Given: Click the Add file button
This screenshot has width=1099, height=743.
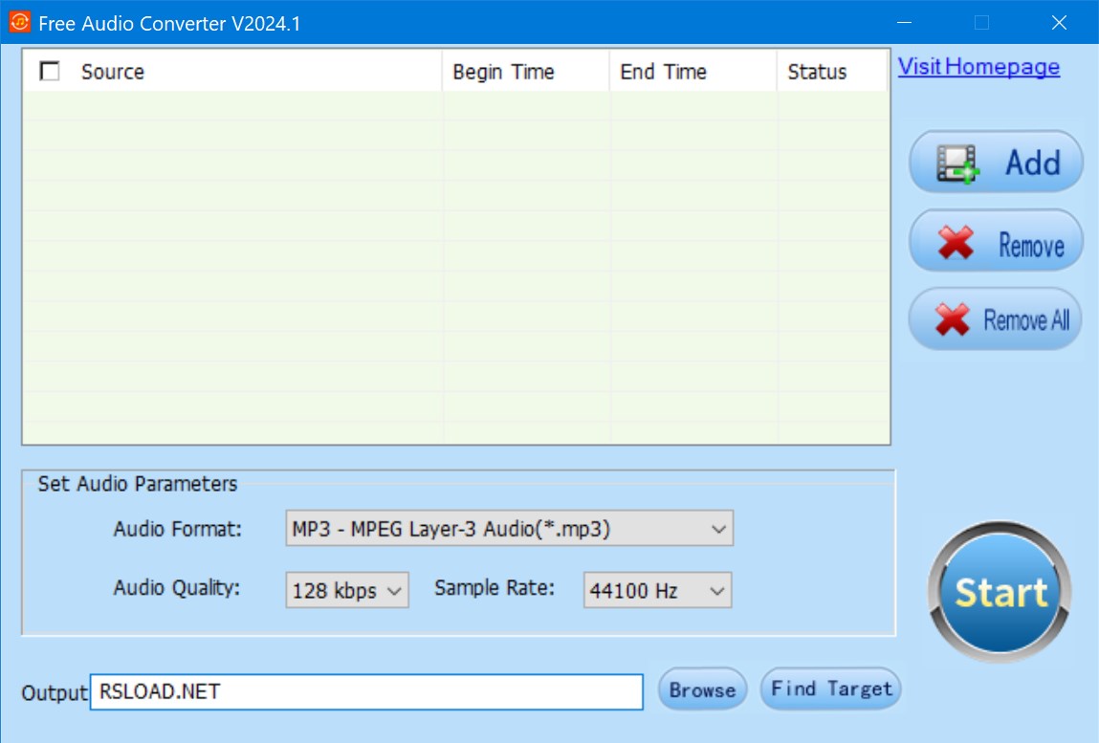Looking at the screenshot, I should (996, 162).
